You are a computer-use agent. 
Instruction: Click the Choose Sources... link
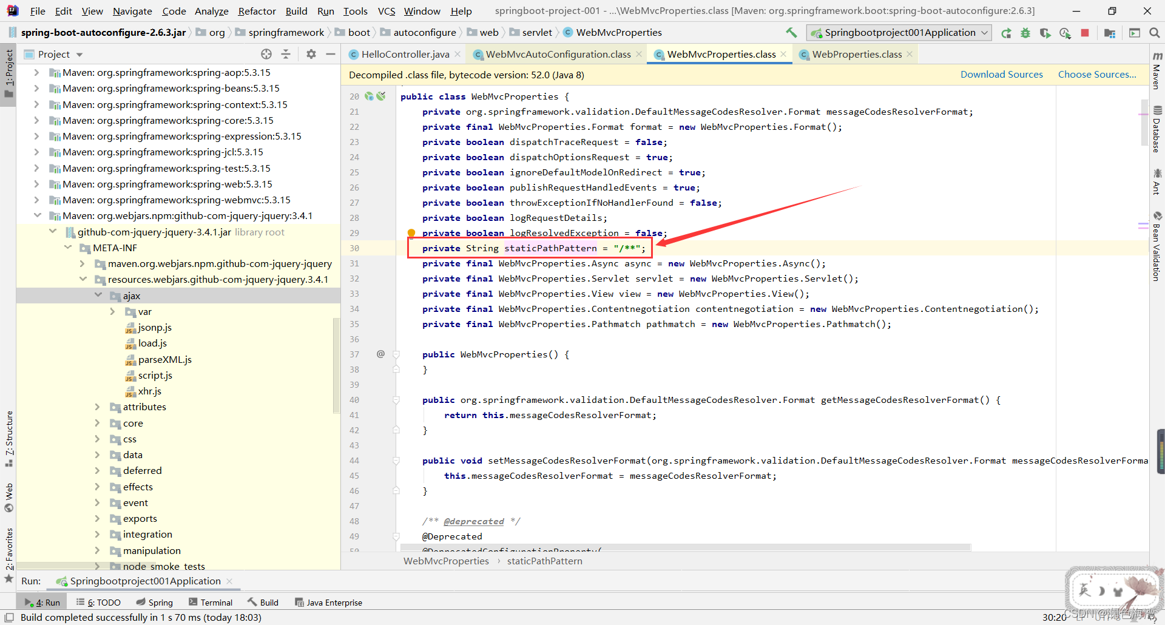1097,74
